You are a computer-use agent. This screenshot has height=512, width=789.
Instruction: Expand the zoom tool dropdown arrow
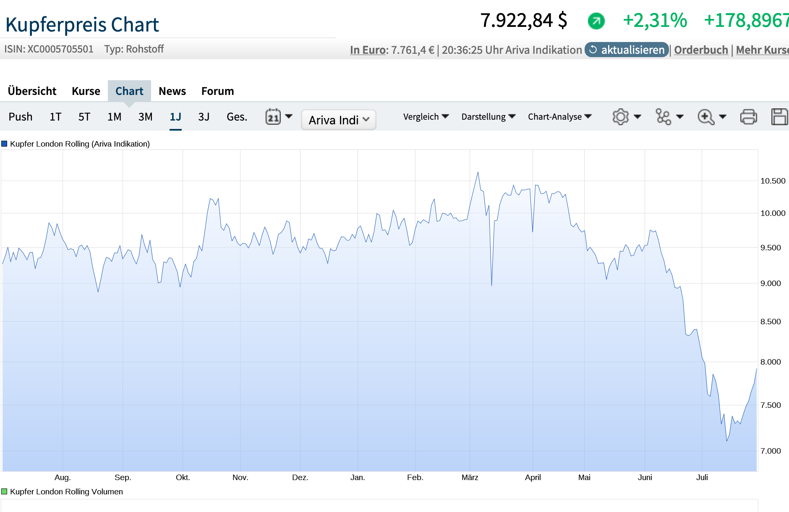(722, 117)
